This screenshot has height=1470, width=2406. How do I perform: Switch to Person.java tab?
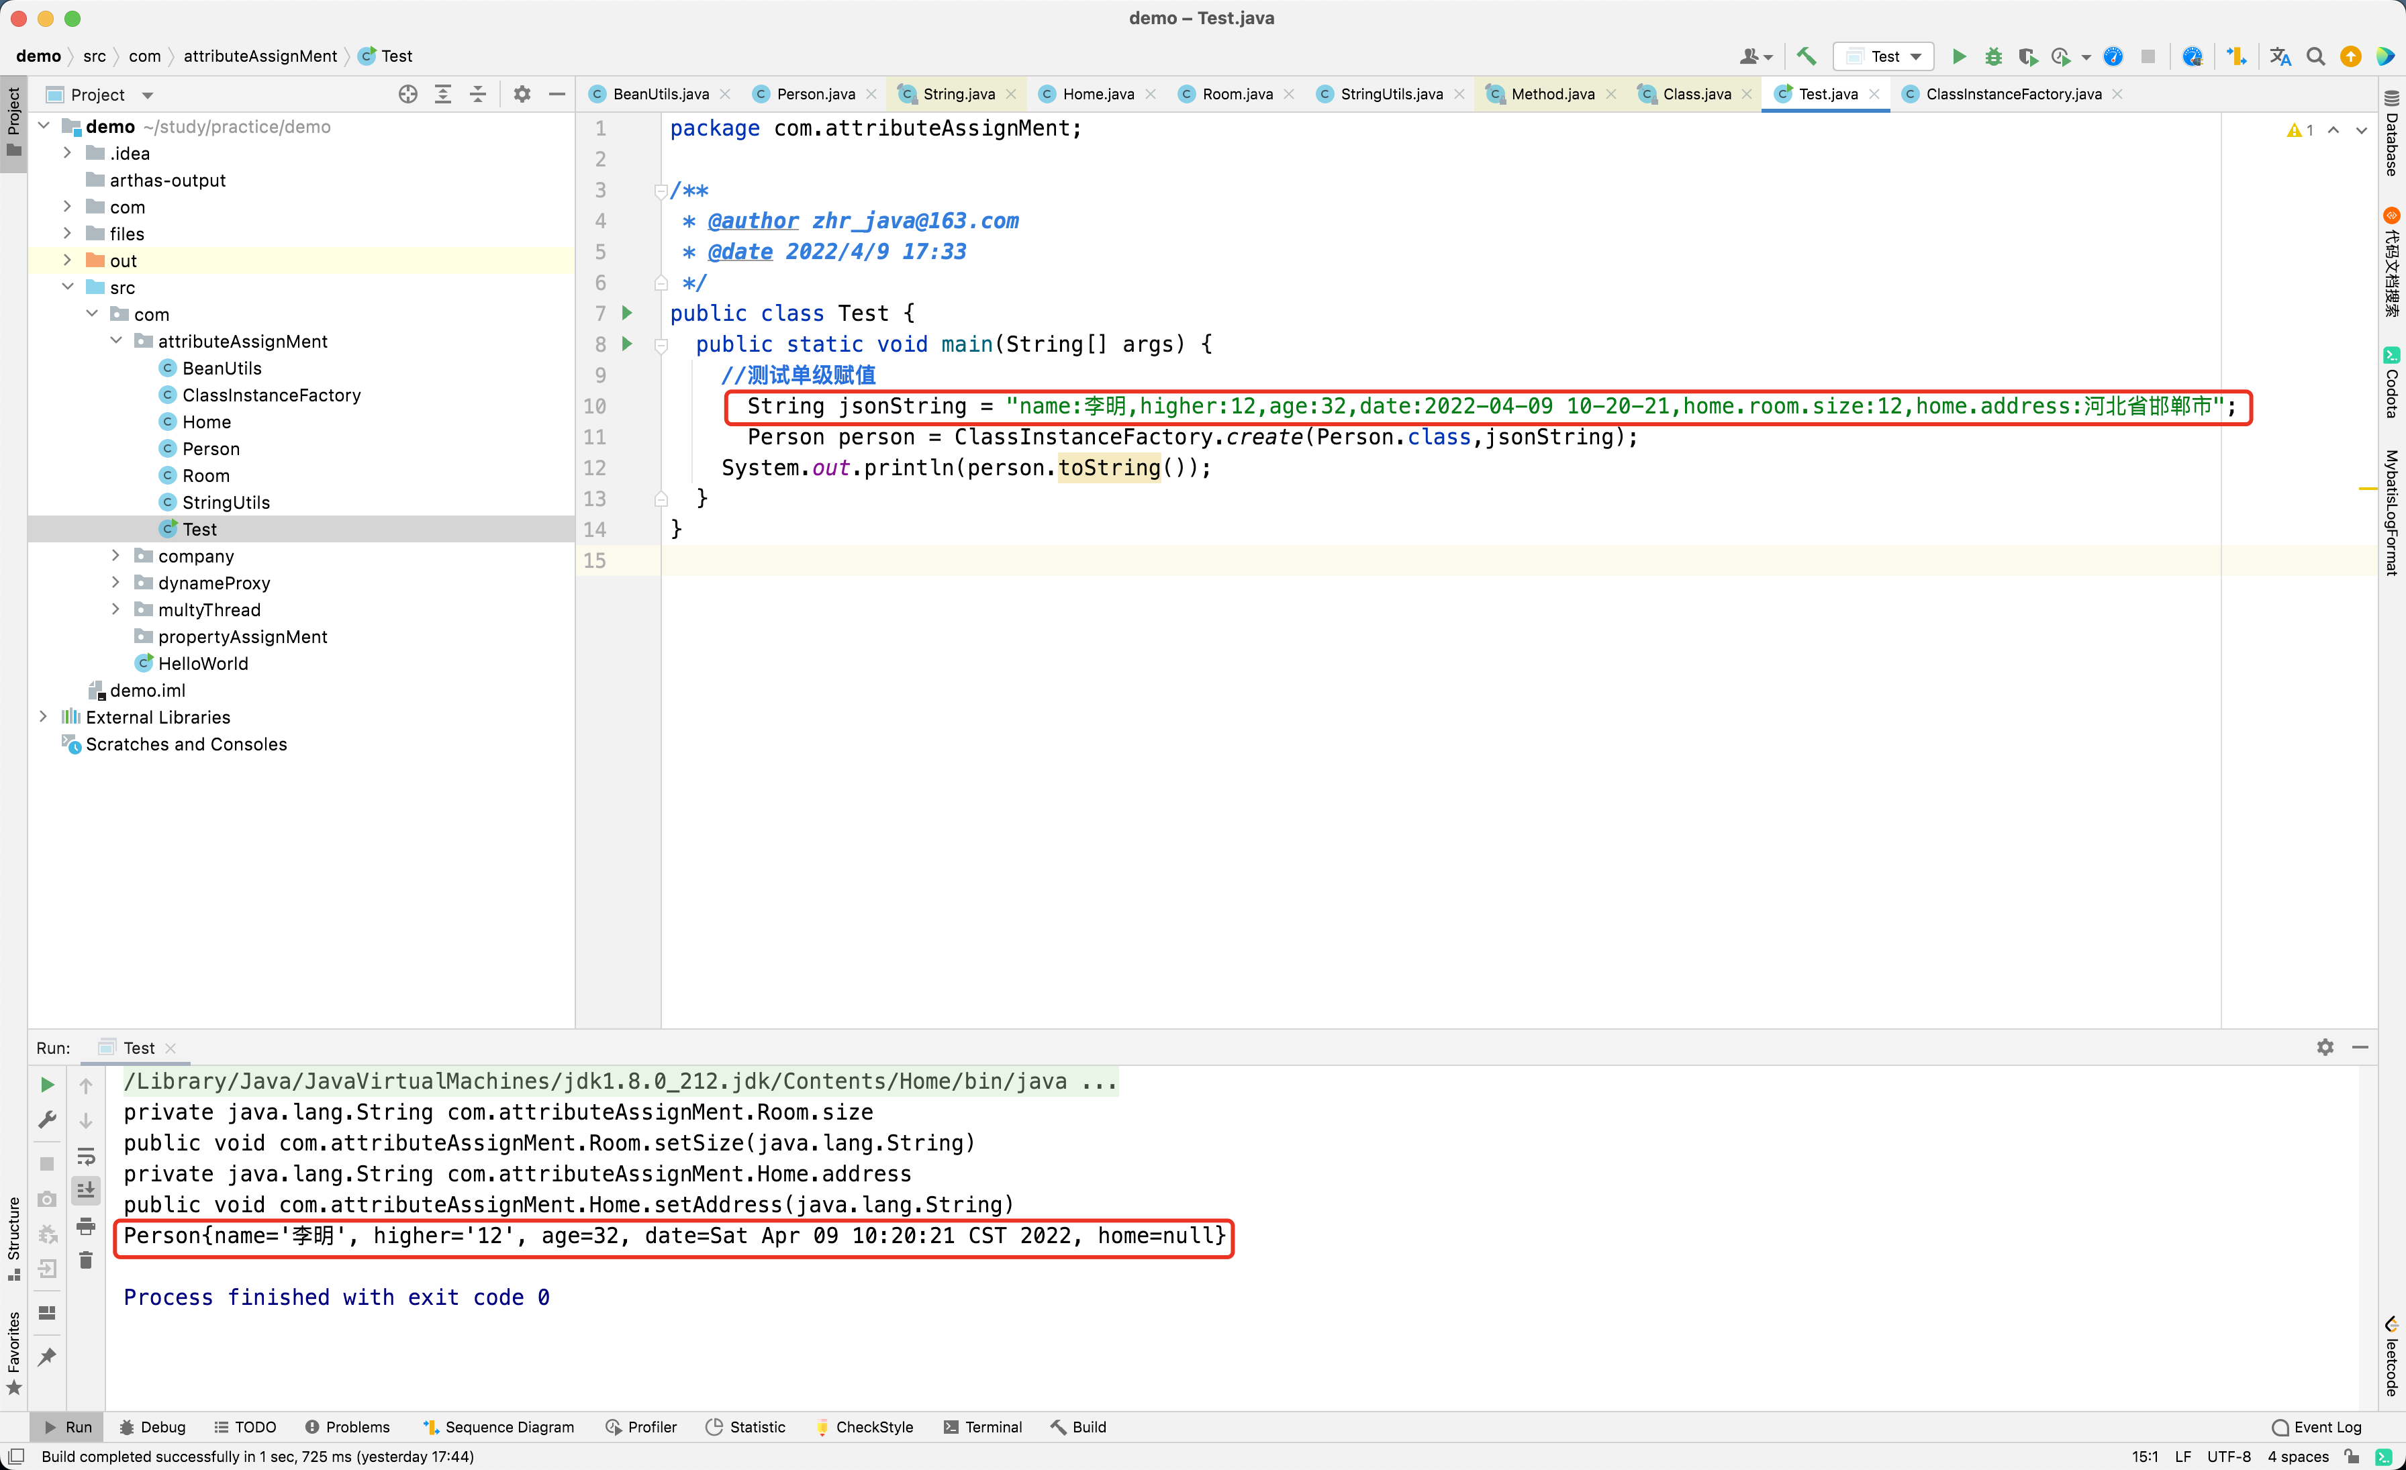coord(816,94)
